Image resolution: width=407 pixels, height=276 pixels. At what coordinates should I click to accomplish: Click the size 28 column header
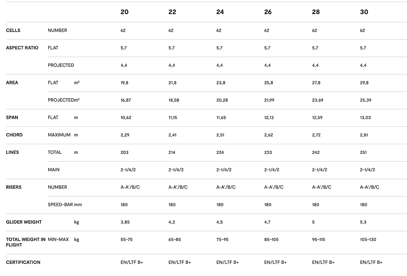point(316,12)
